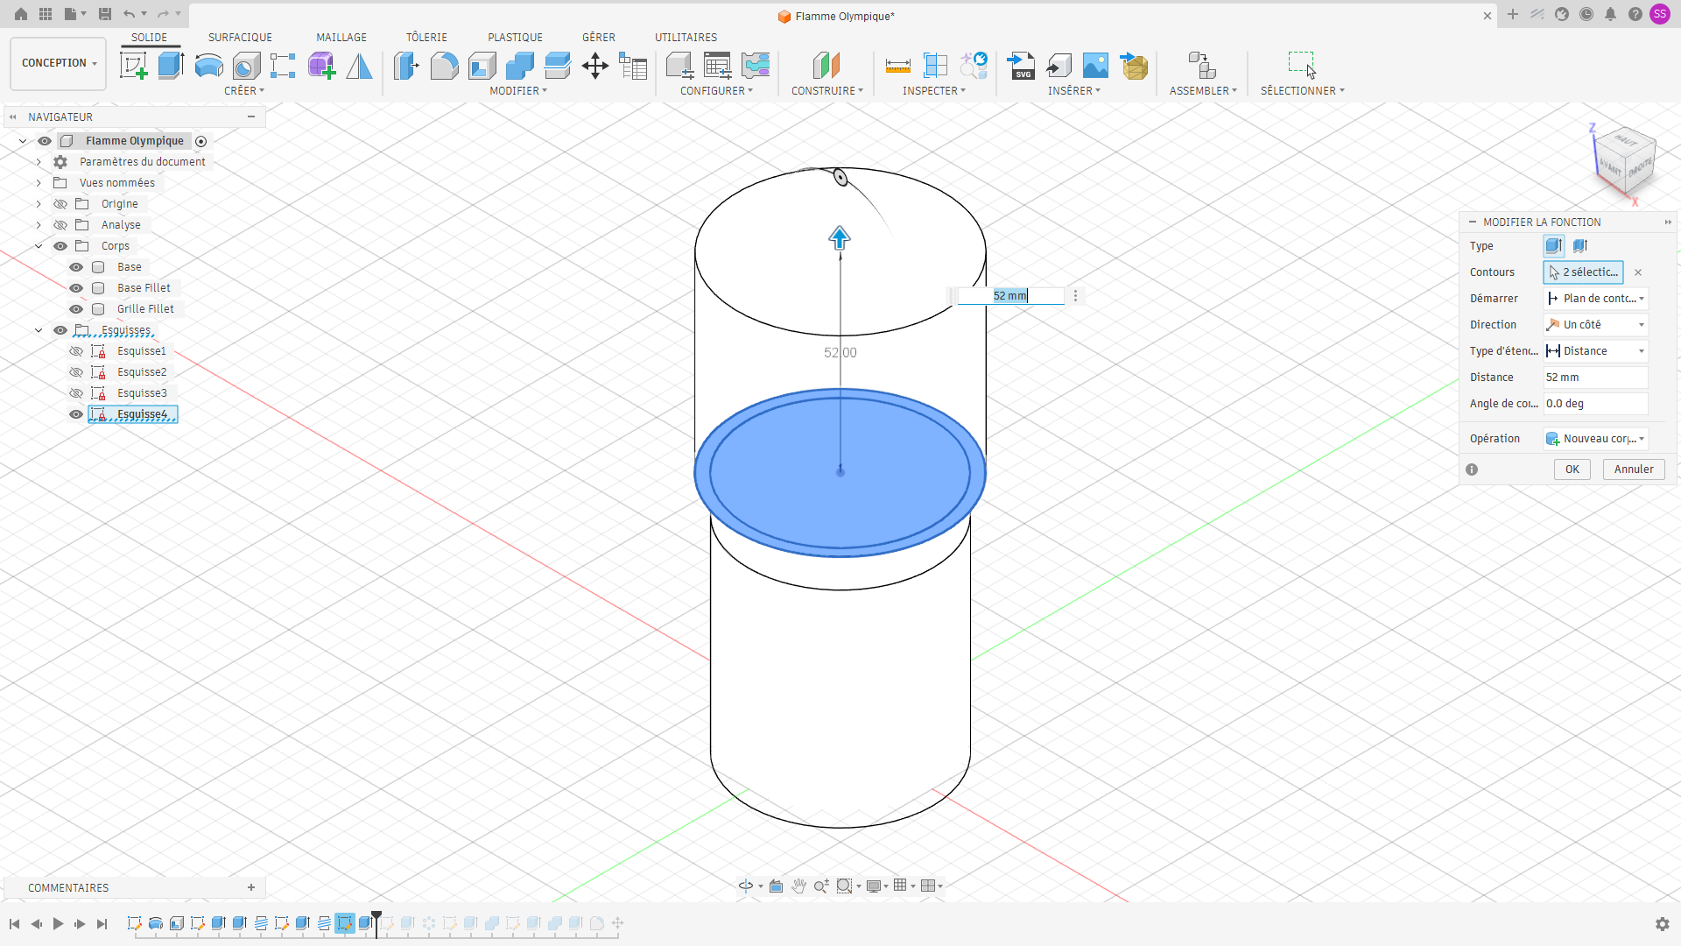Viewport: 1681px width, 946px height.
Task: Clear the Contours selection
Action: [1638, 272]
